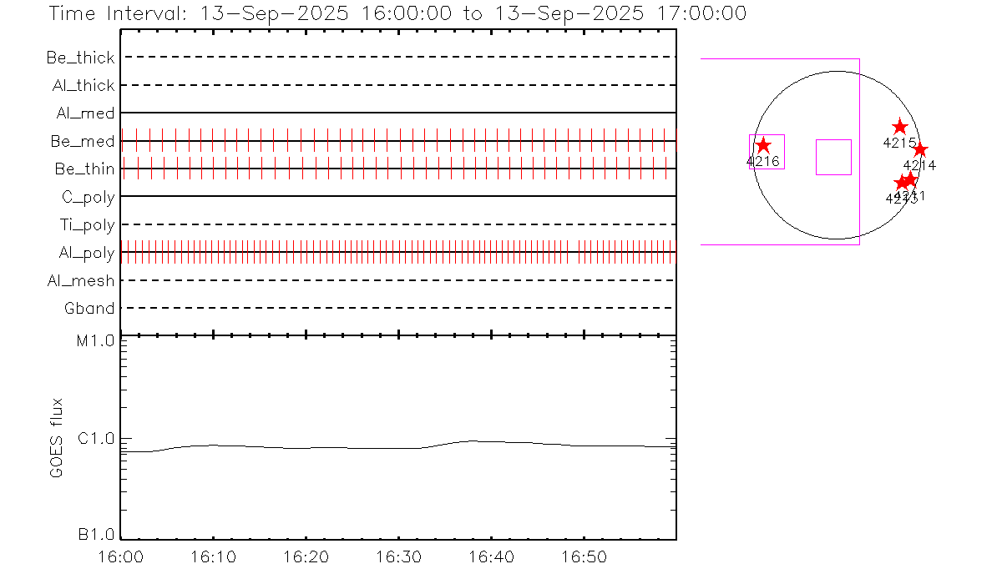Viewport: 1002px width, 584px height.
Task: Select the Be_thin filter label
Action: pyautogui.click(x=84, y=169)
